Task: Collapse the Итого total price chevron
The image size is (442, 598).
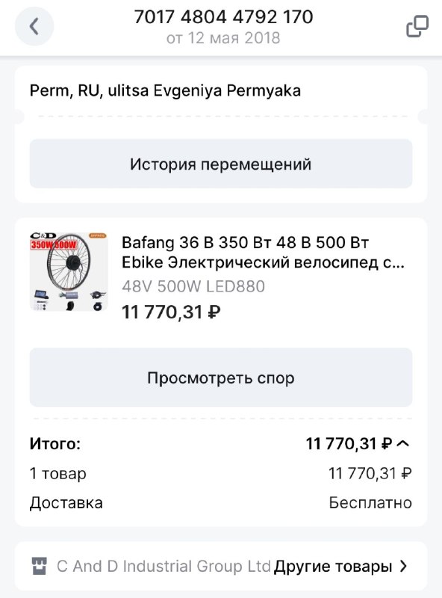Action: click(x=403, y=443)
